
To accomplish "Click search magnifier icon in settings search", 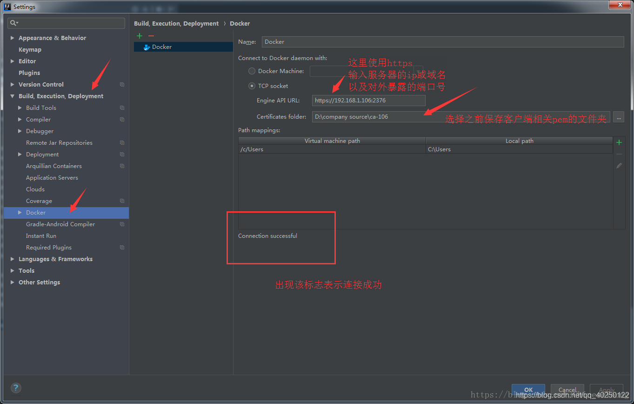I will 14,23.
